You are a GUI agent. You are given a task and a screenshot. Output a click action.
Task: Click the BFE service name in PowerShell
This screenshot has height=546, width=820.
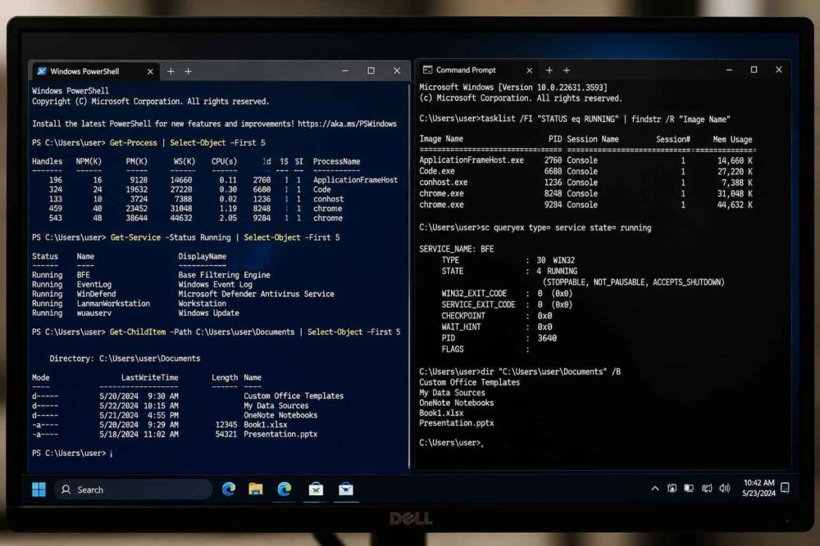click(83, 274)
